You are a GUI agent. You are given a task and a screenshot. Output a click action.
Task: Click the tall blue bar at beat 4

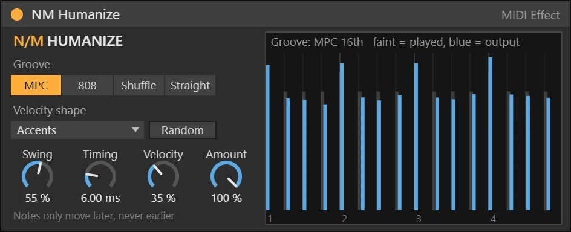[x=490, y=134]
